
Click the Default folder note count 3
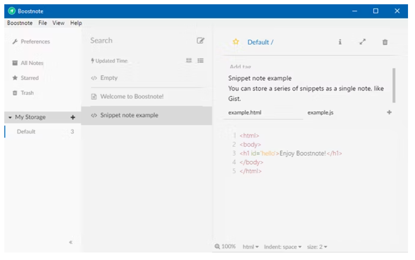click(72, 132)
